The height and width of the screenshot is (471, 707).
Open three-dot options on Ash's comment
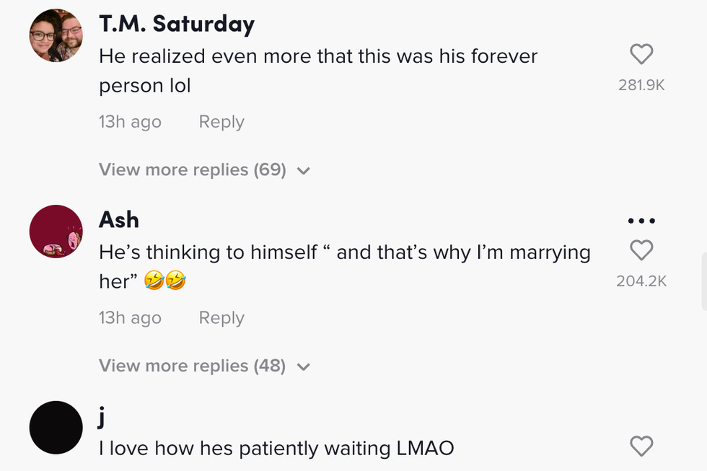641,221
